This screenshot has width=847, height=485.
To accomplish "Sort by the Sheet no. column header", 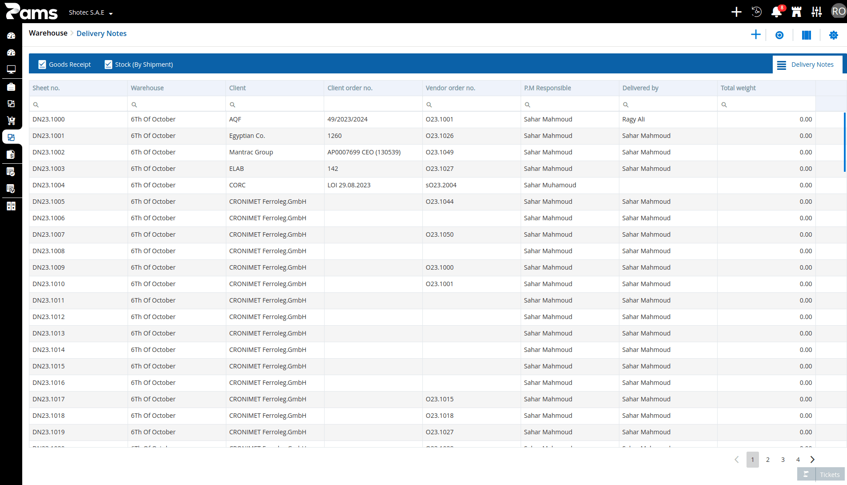I will click(x=78, y=88).
